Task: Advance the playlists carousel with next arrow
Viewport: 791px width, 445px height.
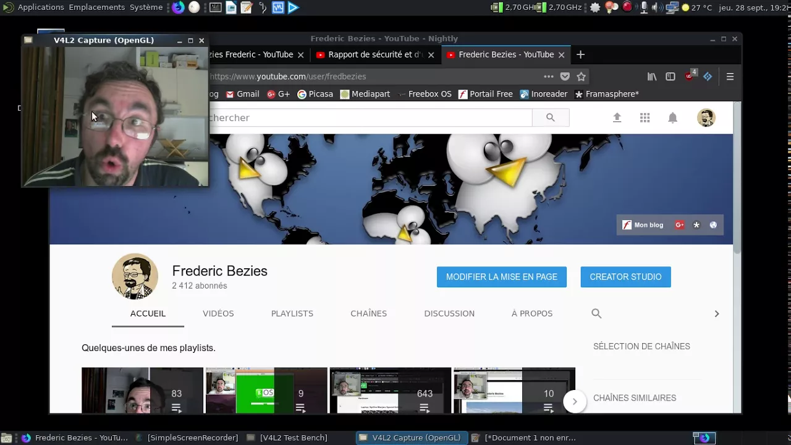Action: [x=575, y=402]
